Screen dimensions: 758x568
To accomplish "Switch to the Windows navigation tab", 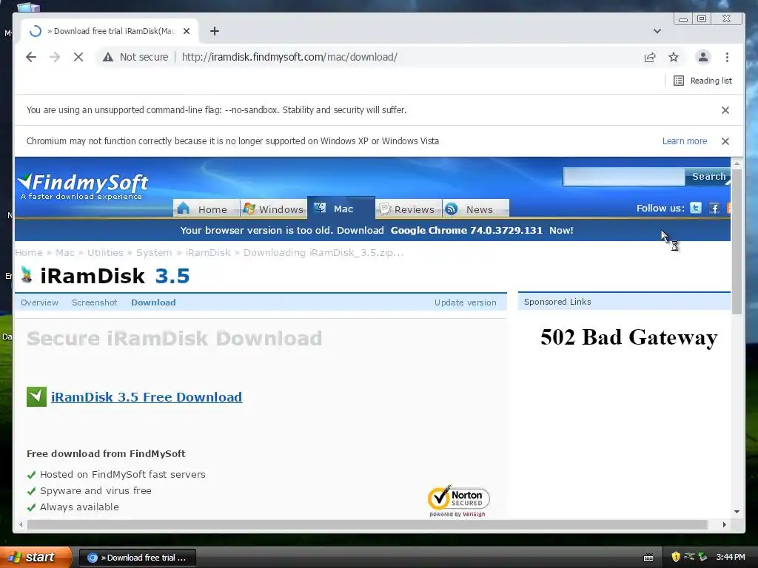I will coord(274,209).
